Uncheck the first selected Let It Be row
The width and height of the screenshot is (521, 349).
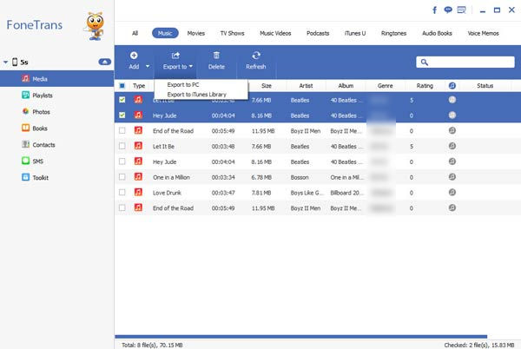(122, 100)
